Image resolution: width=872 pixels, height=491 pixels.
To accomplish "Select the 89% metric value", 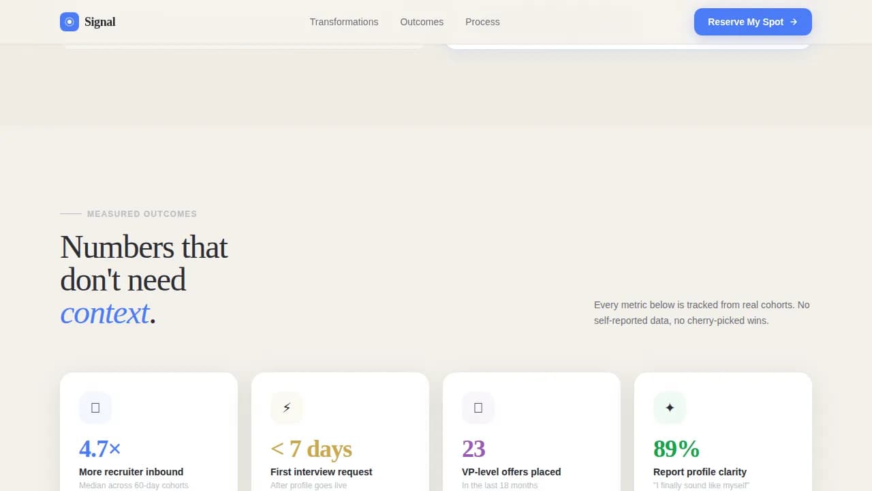I will point(676,449).
